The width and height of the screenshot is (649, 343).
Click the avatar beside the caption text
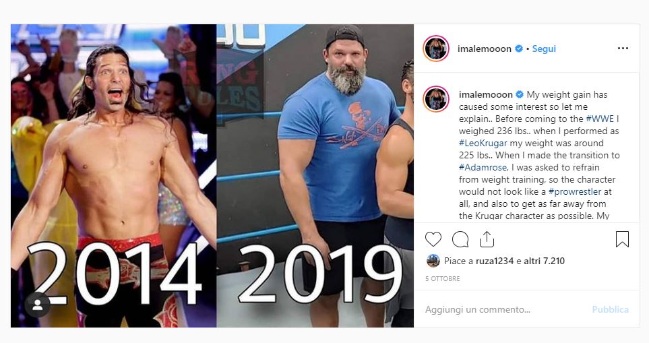pos(436,99)
